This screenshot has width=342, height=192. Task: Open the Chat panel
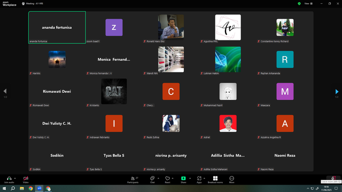(x=152, y=180)
